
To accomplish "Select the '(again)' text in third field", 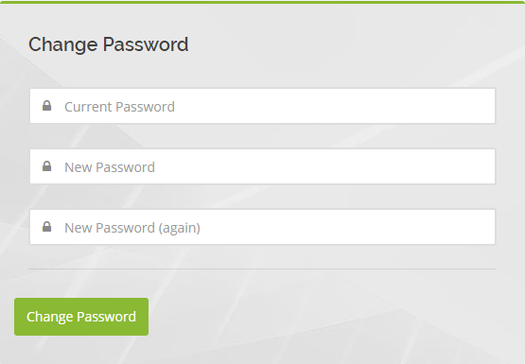I will (x=179, y=228).
